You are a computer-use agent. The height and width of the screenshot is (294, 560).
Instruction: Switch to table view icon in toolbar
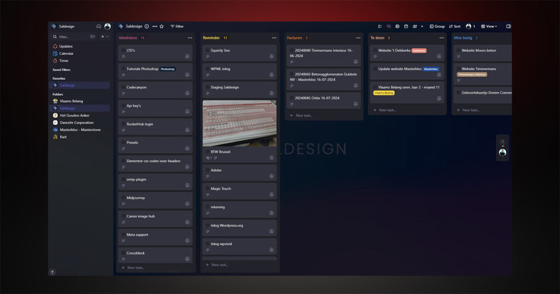pos(397,26)
